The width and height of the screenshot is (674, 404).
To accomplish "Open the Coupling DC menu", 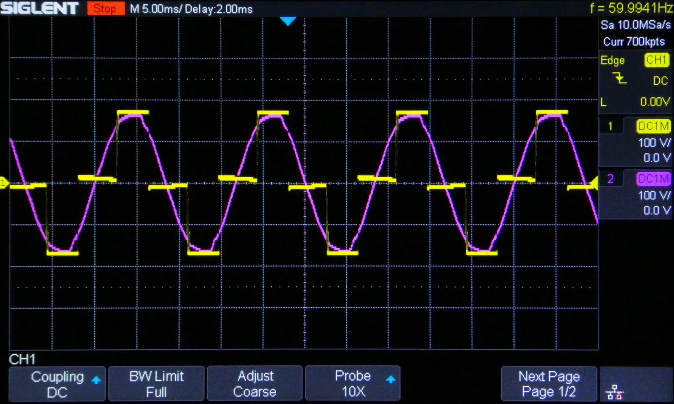I will point(57,384).
